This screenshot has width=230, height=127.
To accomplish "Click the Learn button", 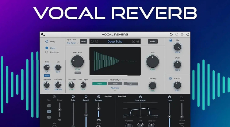I will 83,41.
